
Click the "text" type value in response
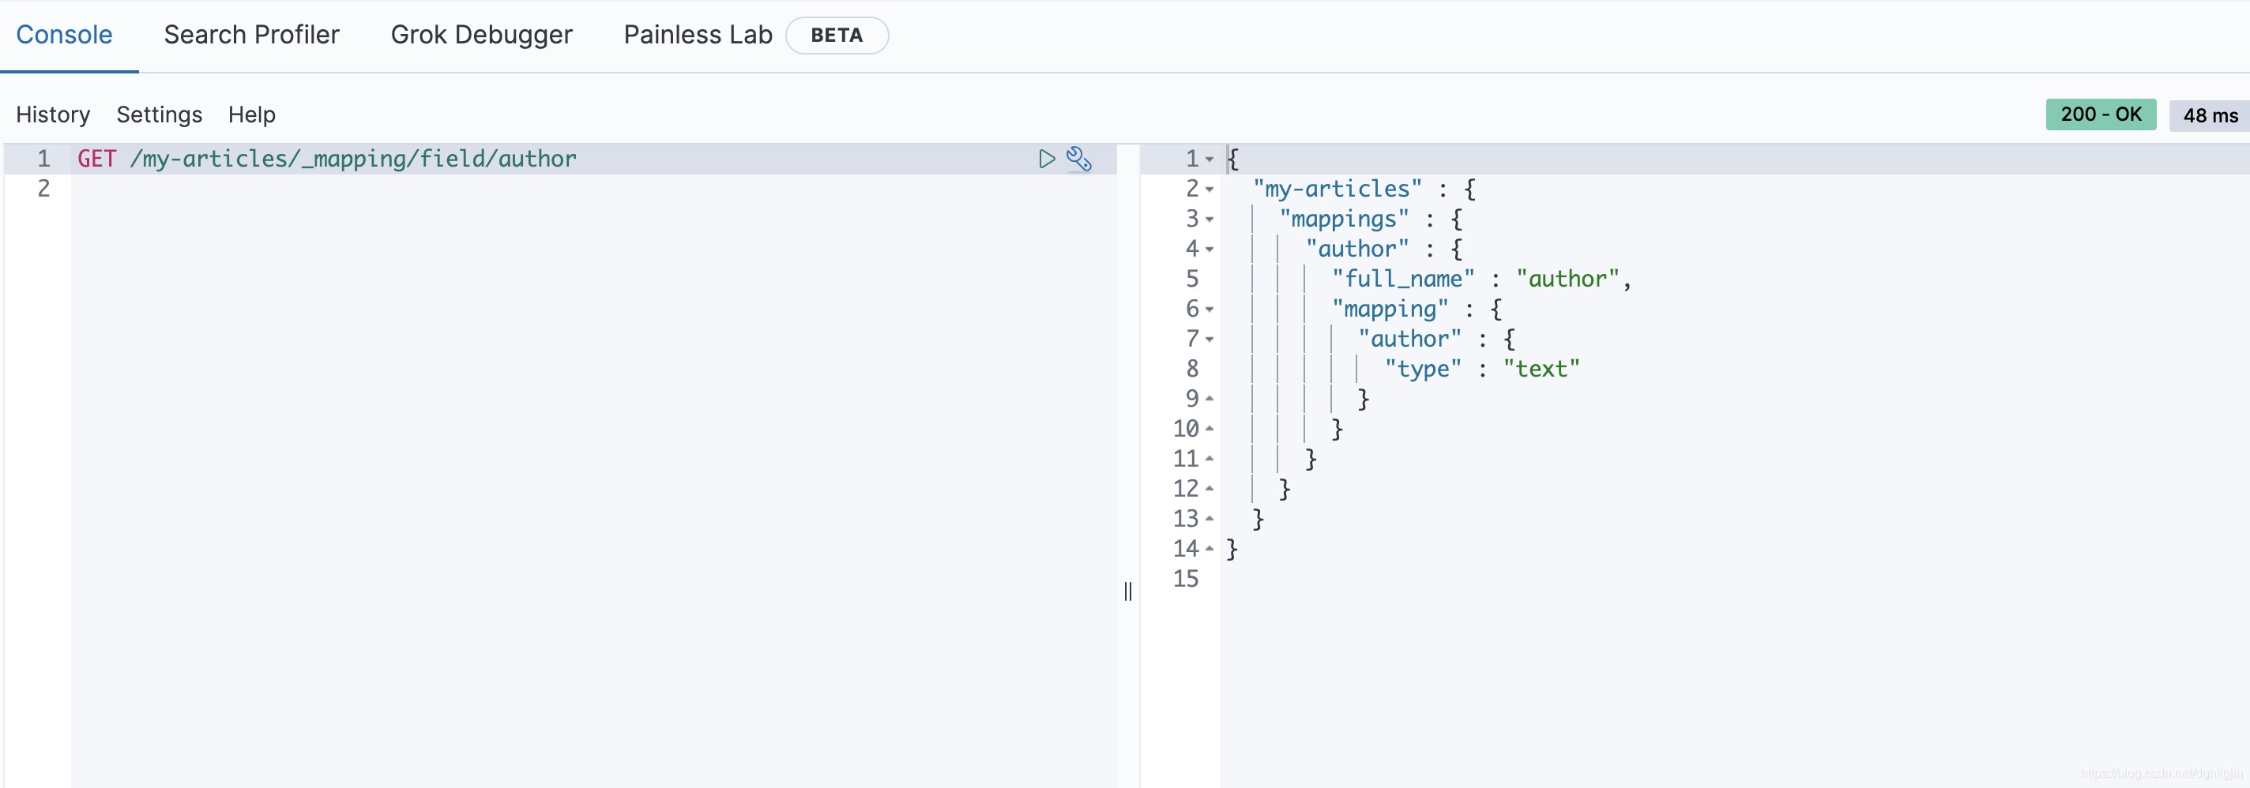[x=1541, y=370]
